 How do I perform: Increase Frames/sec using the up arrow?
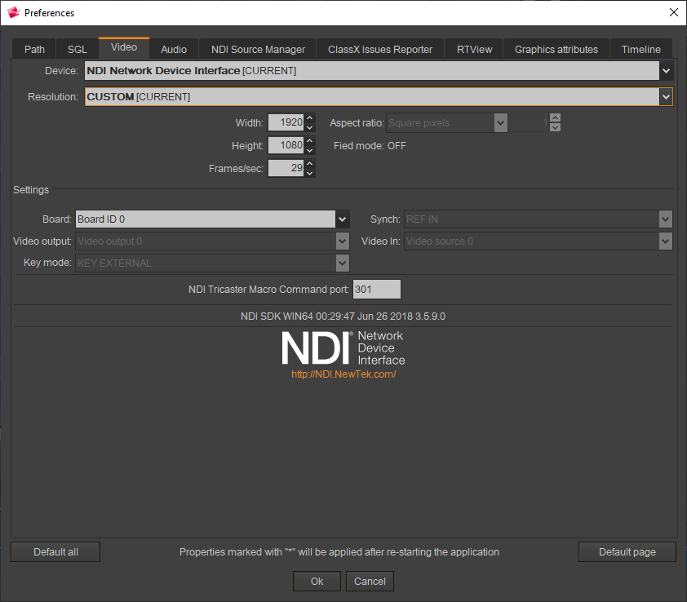click(310, 164)
